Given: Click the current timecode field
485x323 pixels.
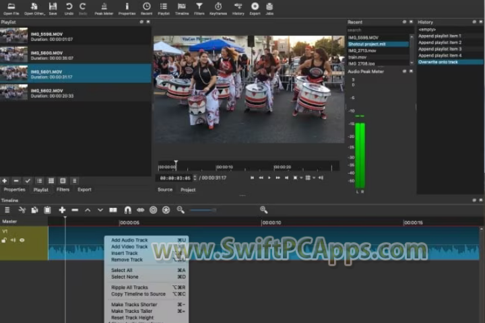Looking at the screenshot, I should click(175, 178).
